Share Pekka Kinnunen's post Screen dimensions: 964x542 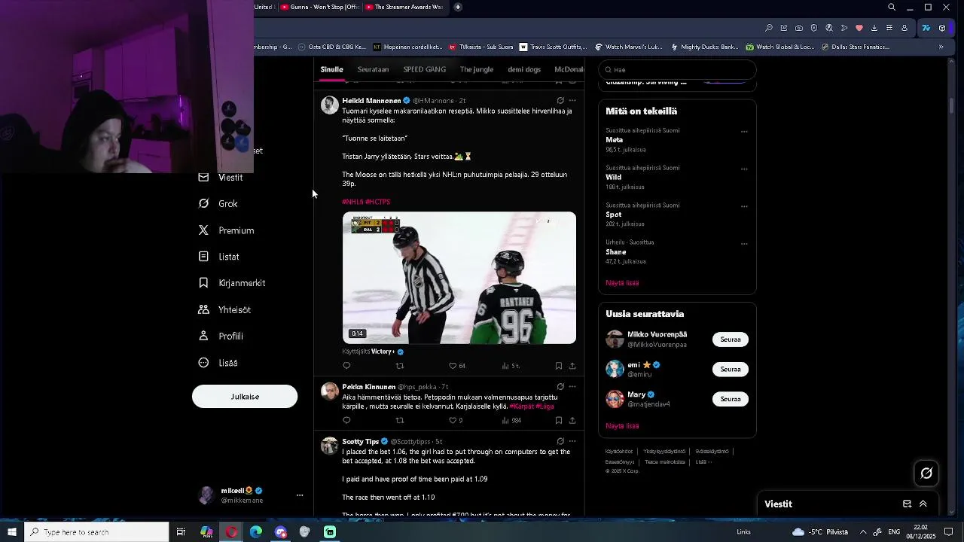(x=572, y=421)
